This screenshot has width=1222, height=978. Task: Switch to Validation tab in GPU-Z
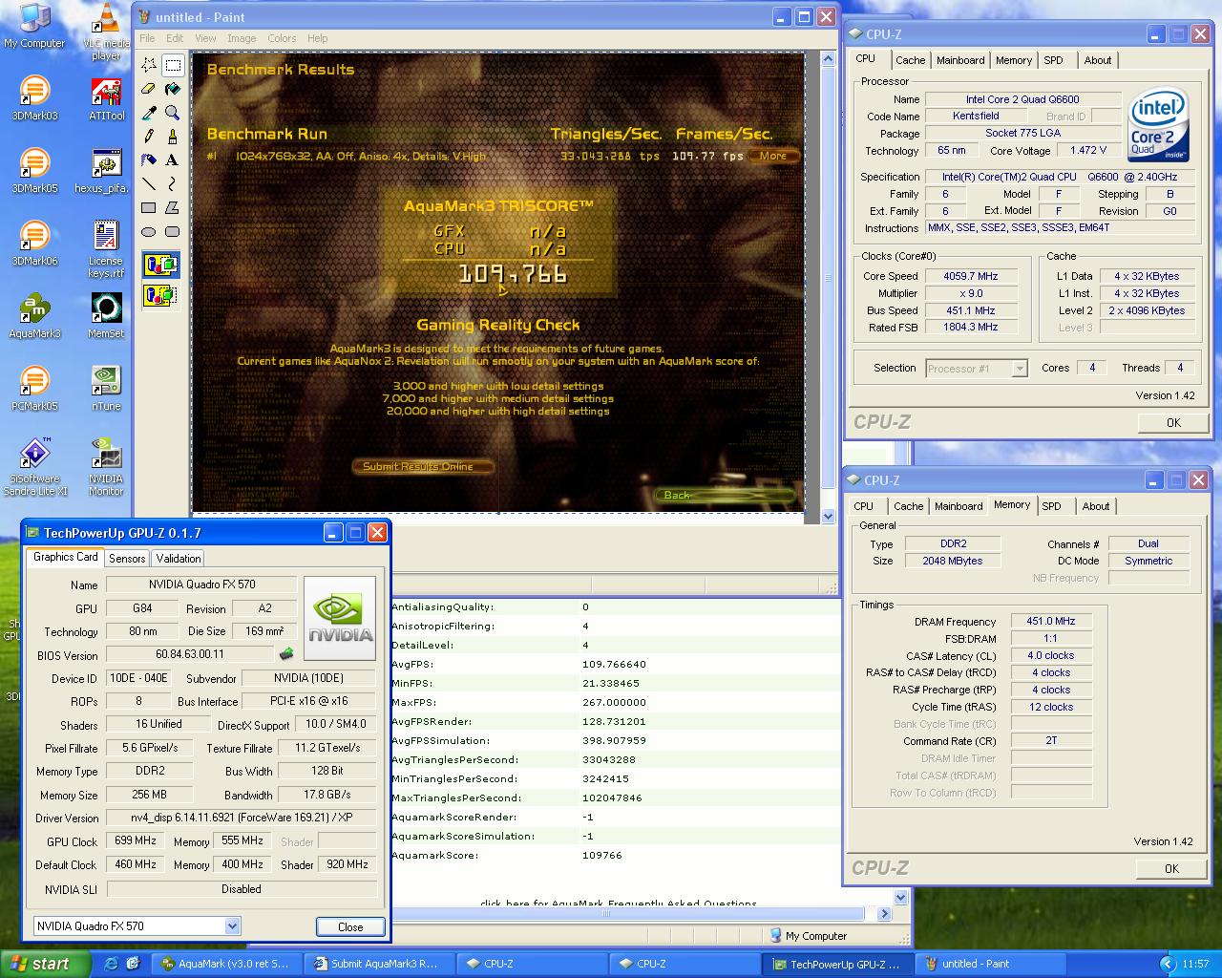179,559
